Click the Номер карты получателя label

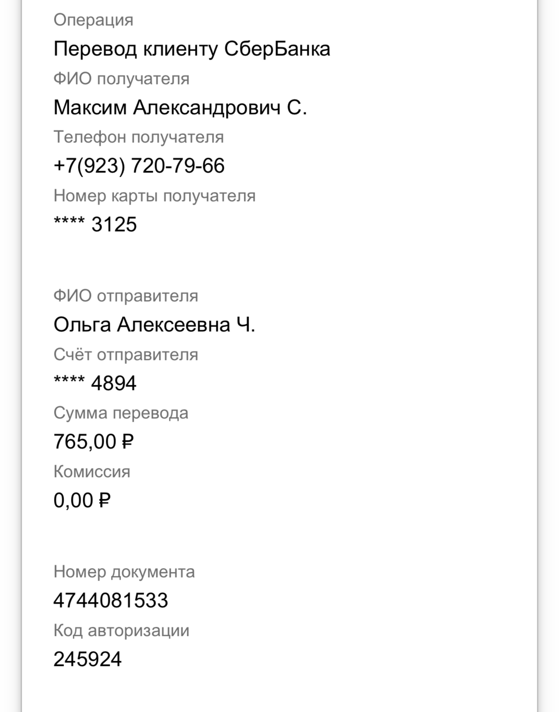[x=155, y=196]
